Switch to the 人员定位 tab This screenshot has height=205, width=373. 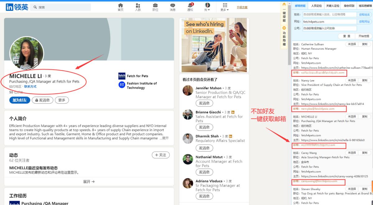click(316, 5)
